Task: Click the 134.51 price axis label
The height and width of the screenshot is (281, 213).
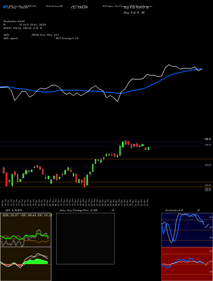Action: coord(208,145)
